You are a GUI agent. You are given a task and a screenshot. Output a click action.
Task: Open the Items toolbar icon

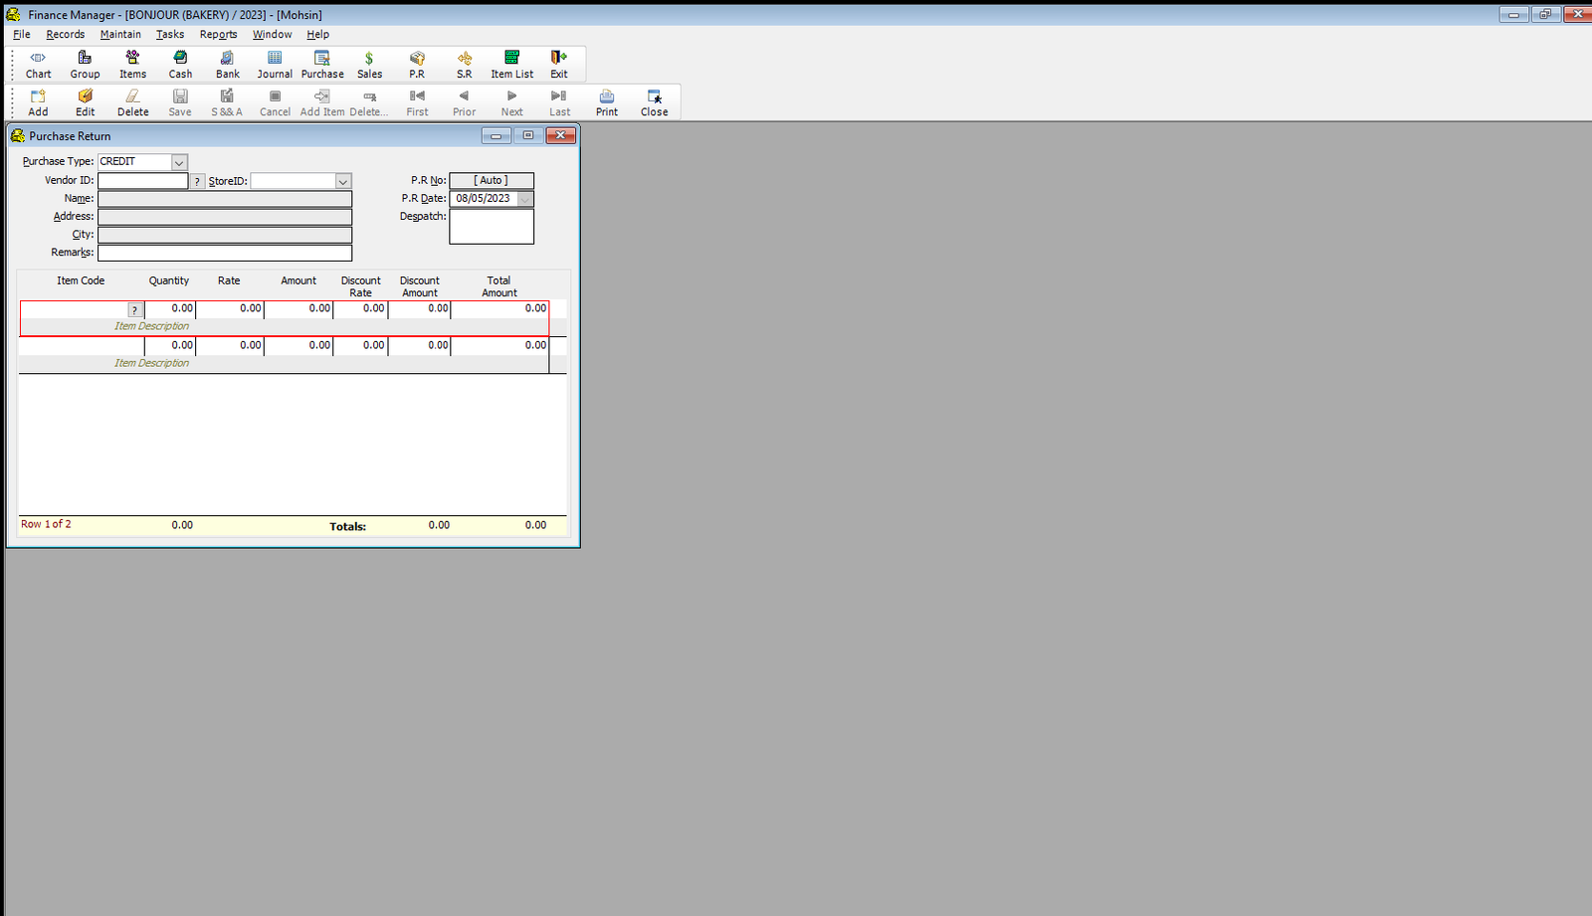132,64
